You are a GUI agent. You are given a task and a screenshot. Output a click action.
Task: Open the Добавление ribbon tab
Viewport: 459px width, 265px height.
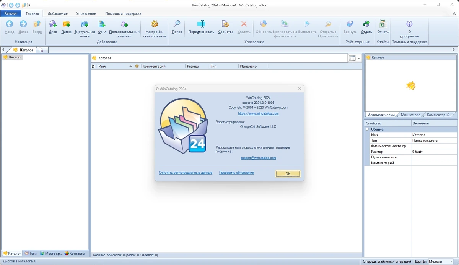pos(58,13)
